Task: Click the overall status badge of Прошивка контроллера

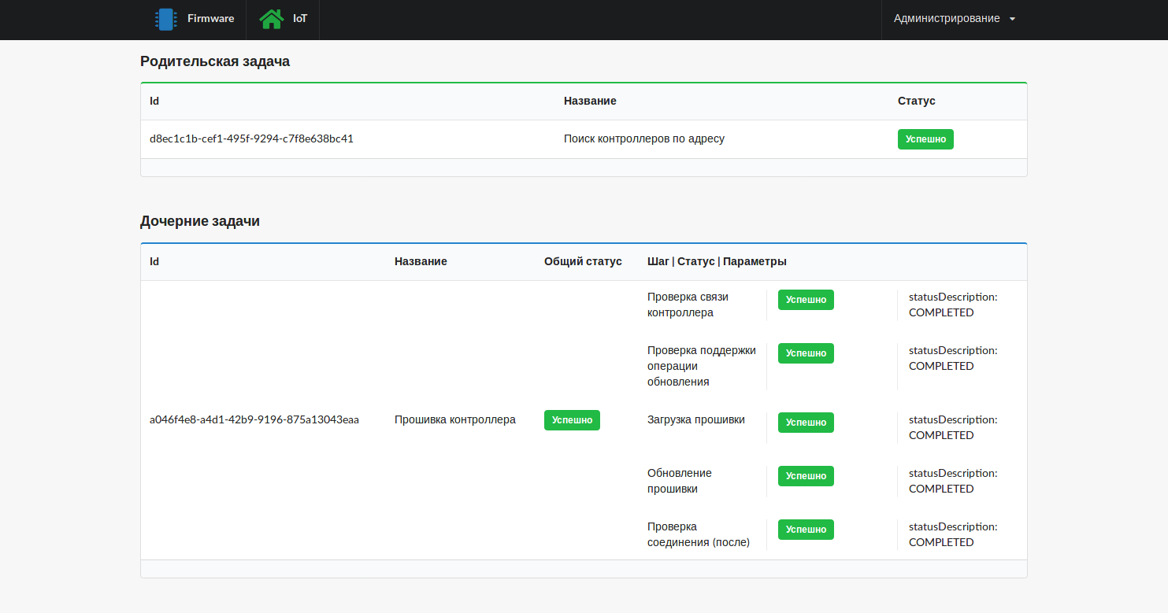Action: tap(572, 420)
